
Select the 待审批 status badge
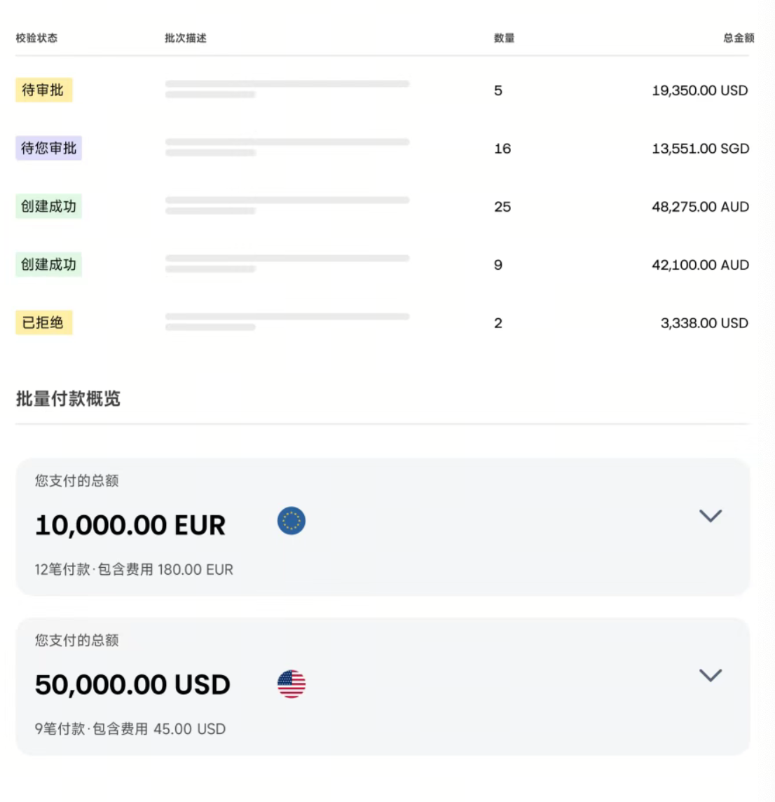tap(43, 90)
